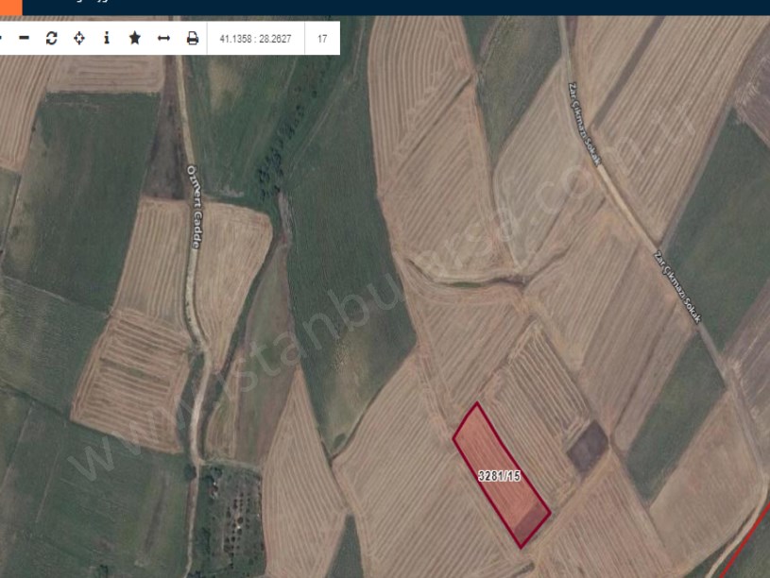The height and width of the screenshot is (578, 770).
Task: Click the star favorites icon
Action: [134, 40]
